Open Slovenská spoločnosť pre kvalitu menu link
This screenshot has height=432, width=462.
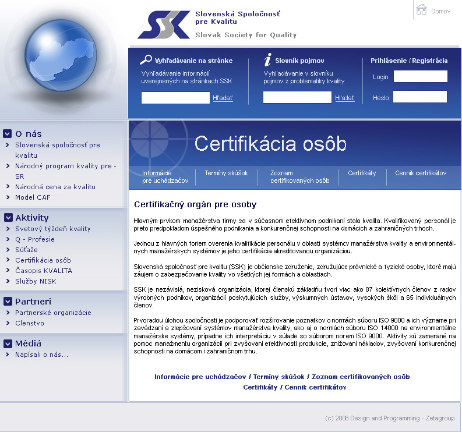(x=58, y=150)
